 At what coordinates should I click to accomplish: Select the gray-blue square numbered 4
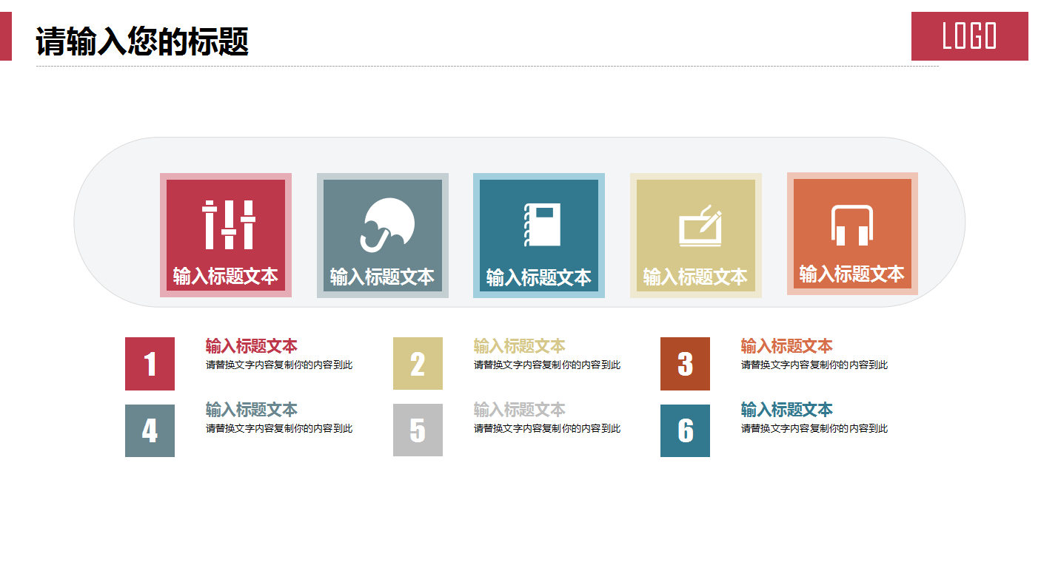[x=150, y=430]
